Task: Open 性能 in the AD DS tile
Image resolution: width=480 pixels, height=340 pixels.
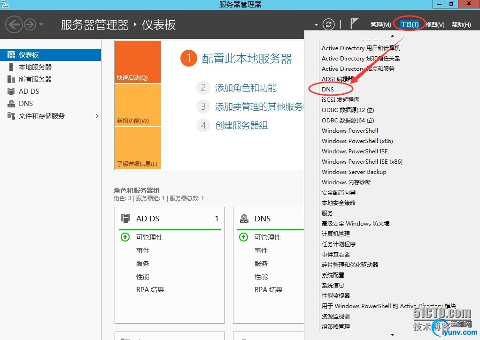Action: 143,277
